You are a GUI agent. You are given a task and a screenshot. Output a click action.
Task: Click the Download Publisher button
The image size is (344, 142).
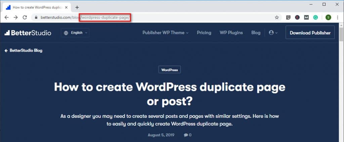(310, 33)
